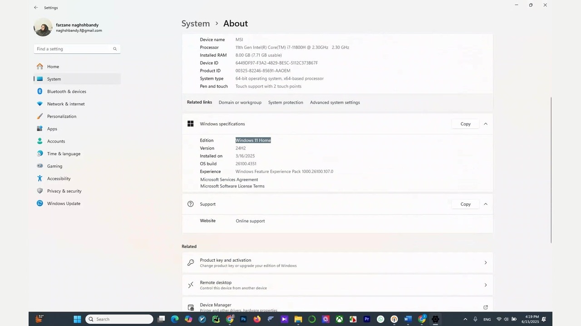The height and width of the screenshot is (326, 581).
Task: Launch Firefox from the taskbar
Action: tap(257, 319)
